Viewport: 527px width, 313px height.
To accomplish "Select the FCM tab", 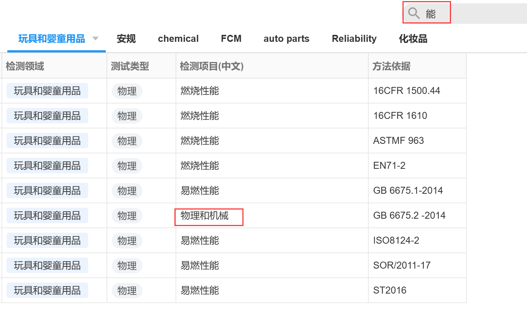I will click(231, 39).
